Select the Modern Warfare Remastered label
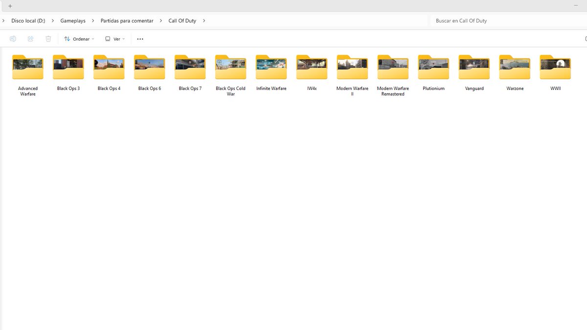587x330 pixels. tap(393, 91)
